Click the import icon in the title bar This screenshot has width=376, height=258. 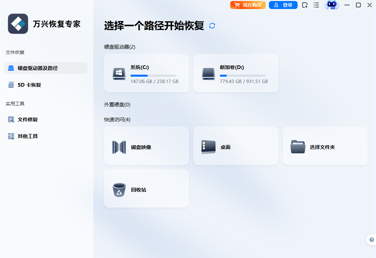click(305, 5)
